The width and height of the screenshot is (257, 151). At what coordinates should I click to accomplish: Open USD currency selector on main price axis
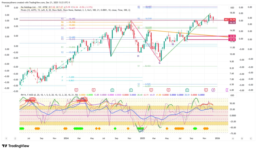click(x=232, y=8)
